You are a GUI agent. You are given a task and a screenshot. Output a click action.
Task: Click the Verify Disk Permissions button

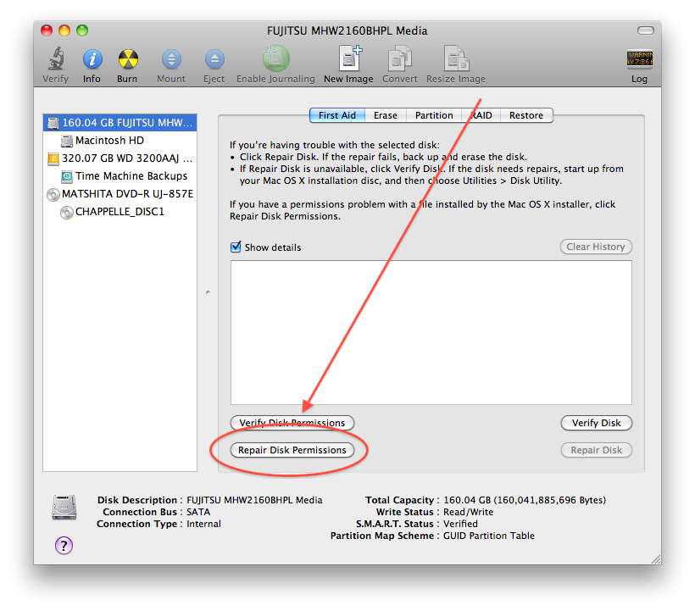pyautogui.click(x=292, y=423)
